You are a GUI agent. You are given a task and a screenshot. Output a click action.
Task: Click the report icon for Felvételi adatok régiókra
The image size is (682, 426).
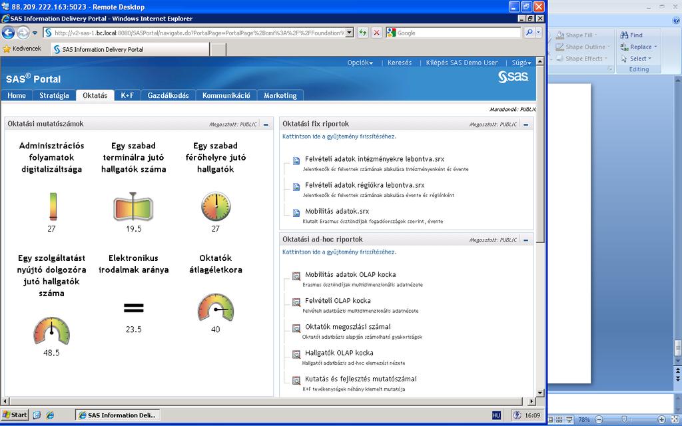[296, 186]
